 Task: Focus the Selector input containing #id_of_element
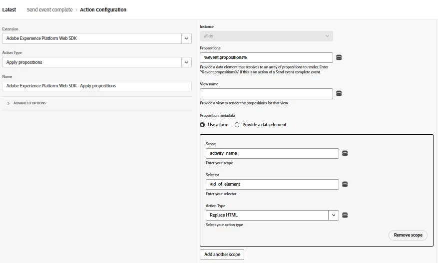coord(272,184)
